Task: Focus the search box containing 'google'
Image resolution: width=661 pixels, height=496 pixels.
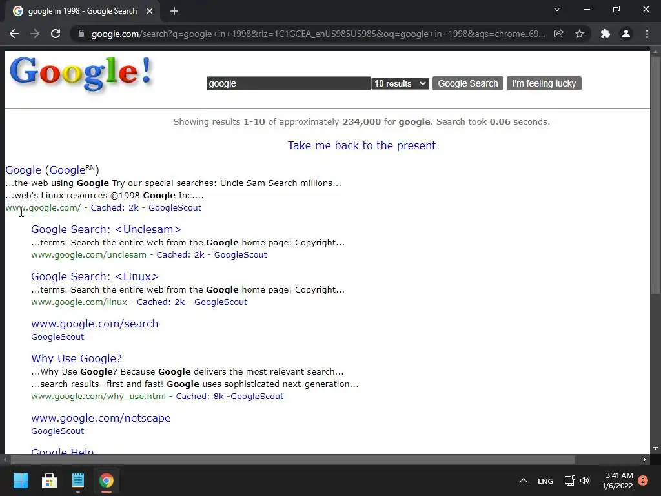Action: point(289,83)
